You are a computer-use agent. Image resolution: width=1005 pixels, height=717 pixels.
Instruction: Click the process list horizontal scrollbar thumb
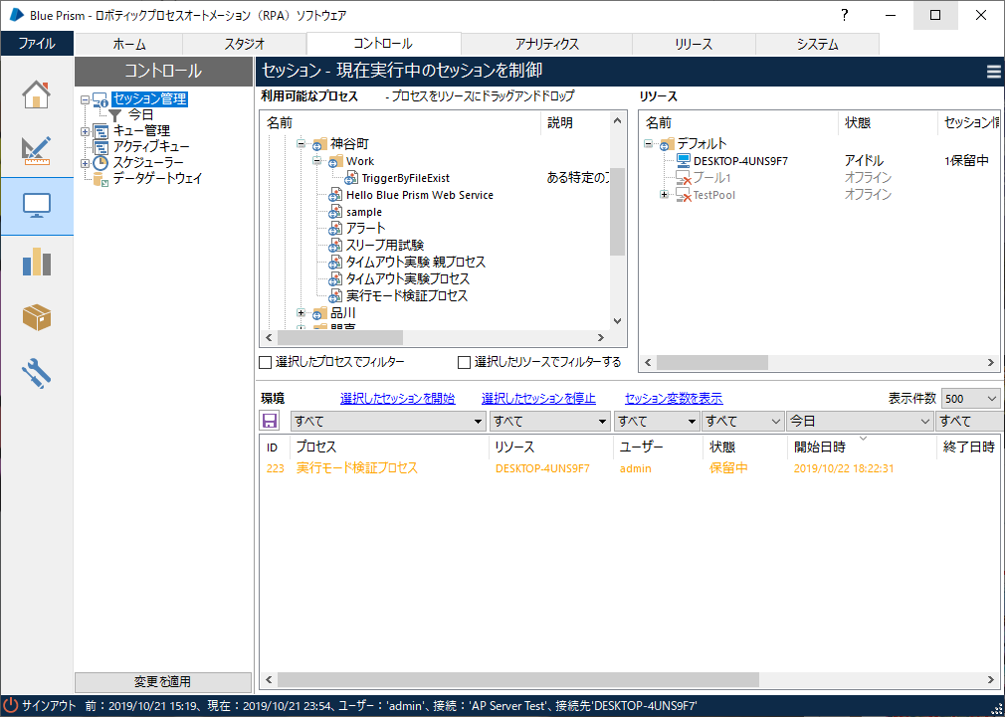(x=339, y=337)
